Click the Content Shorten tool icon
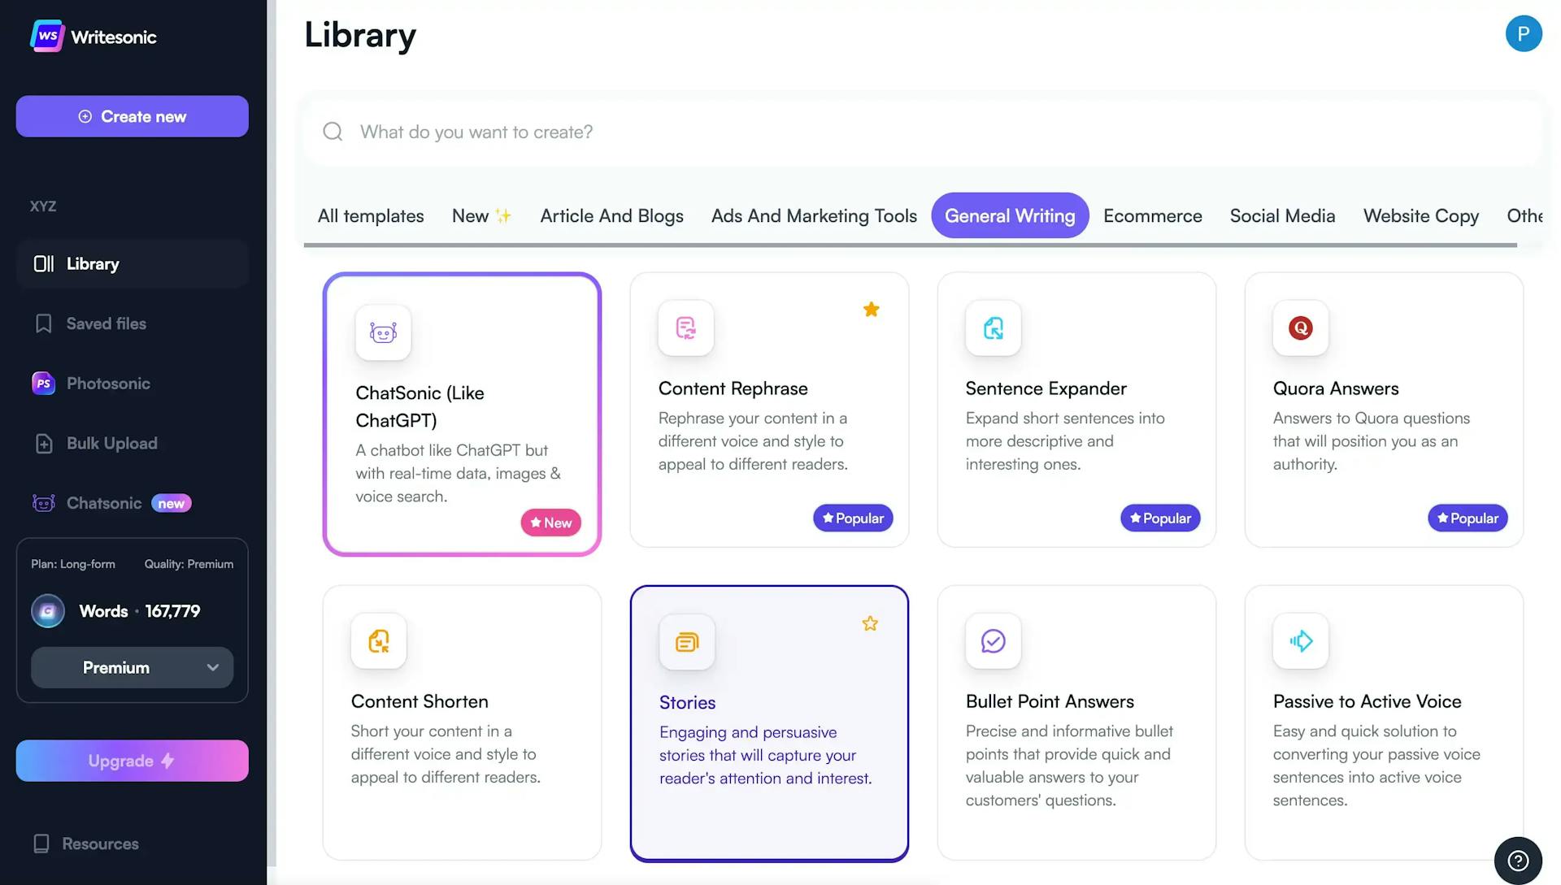 pyautogui.click(x=378, y=640)
